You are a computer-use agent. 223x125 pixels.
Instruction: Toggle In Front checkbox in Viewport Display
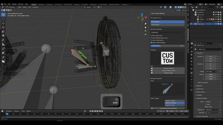point(206,107)
